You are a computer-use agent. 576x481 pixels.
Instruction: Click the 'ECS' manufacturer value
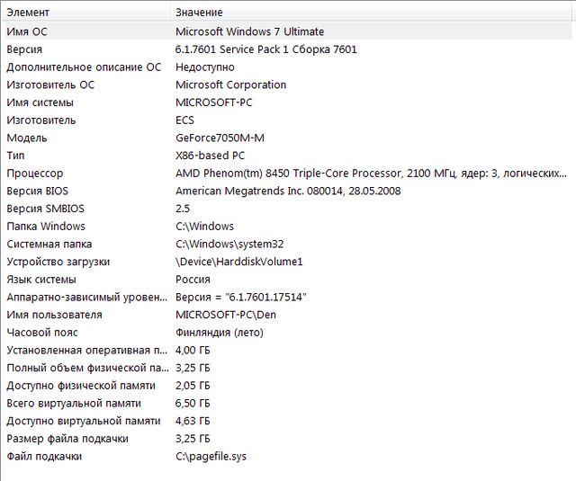[x=184, y=120]
